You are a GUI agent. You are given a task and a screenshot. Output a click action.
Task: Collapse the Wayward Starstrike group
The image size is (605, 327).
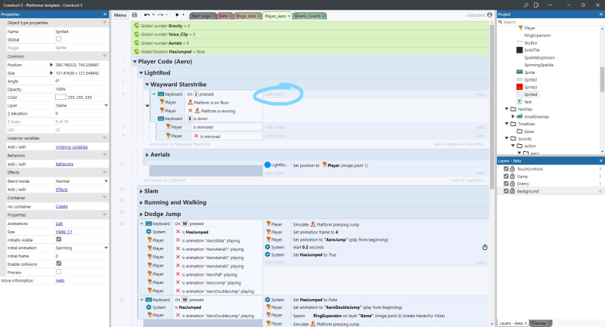pyautogui.click(x=147, y=85)
